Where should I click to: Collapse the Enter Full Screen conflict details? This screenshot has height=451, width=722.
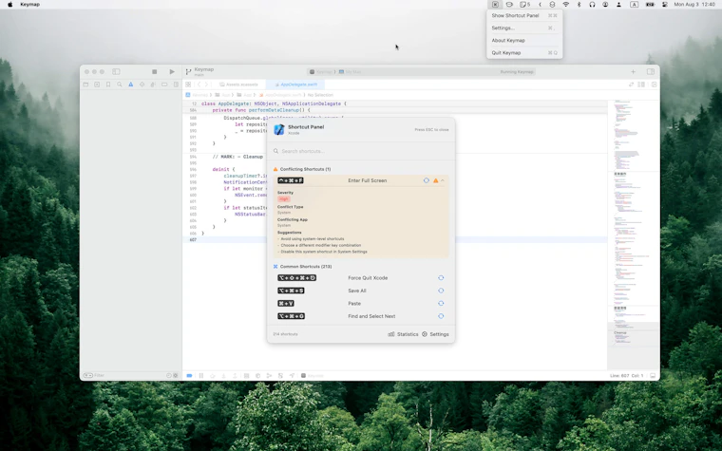point(443,180)
